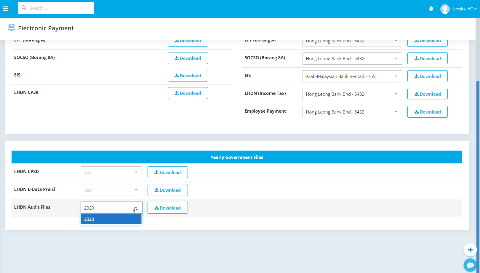
Task: Download the LHDN Audit Files
Action: [167, 208]
